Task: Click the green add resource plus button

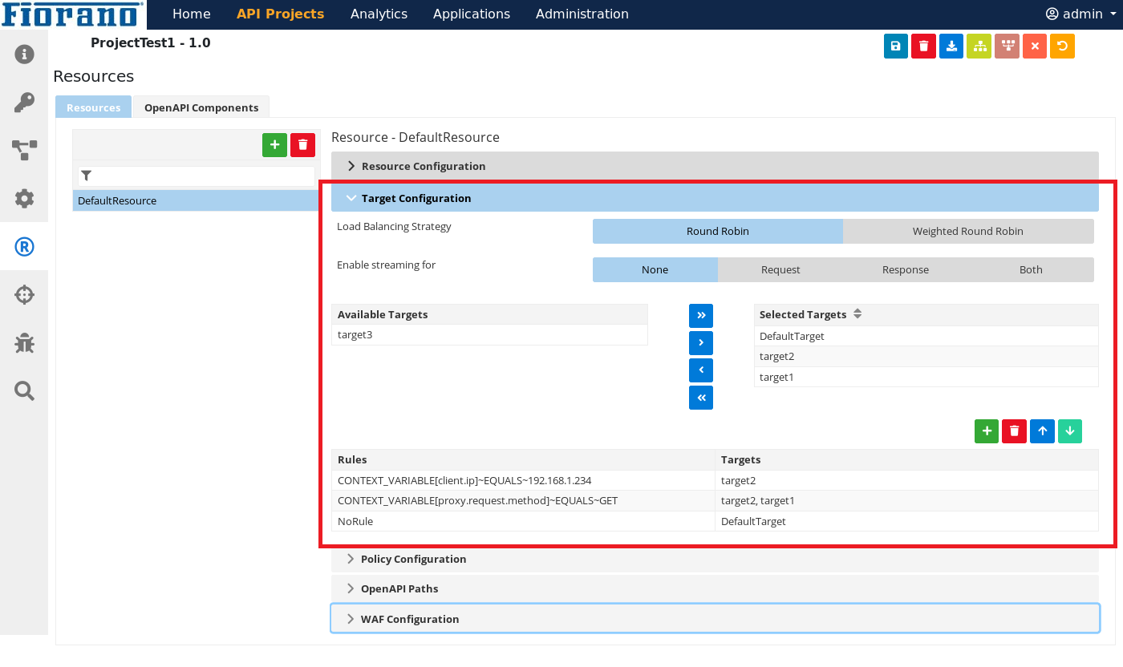Action: click(274, 145)
